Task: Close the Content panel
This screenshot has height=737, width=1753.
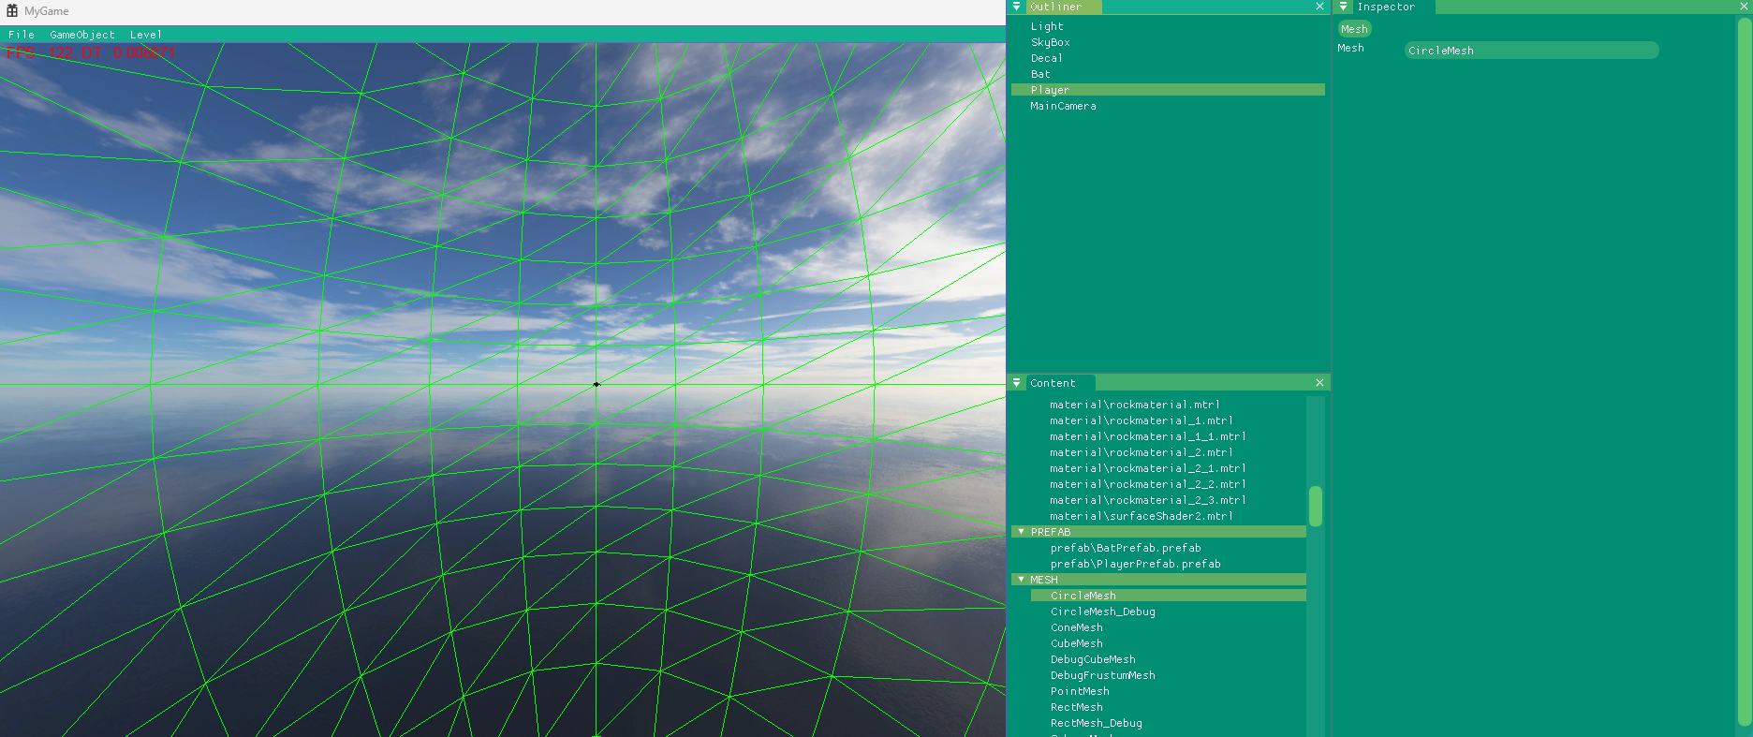Action: tap(1319, 383)
